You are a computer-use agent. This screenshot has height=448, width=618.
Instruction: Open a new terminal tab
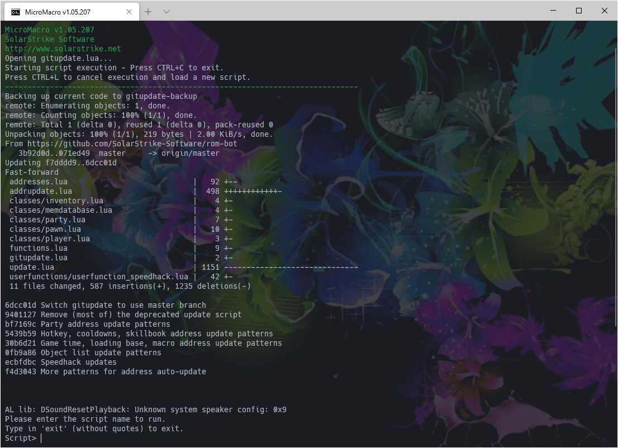point(148,12)
